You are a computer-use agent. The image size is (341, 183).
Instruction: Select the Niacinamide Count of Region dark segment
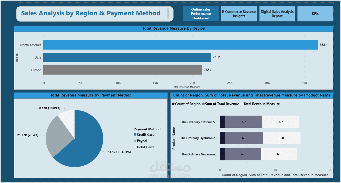[222, 154]
